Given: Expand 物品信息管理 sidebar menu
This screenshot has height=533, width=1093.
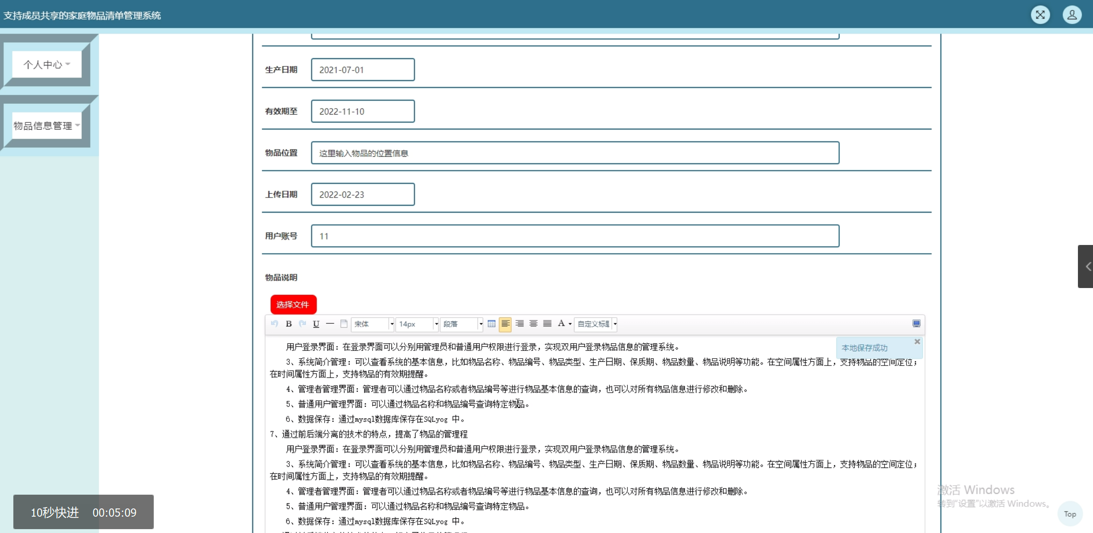Looking at the screenshot, I should coord(47,126).
